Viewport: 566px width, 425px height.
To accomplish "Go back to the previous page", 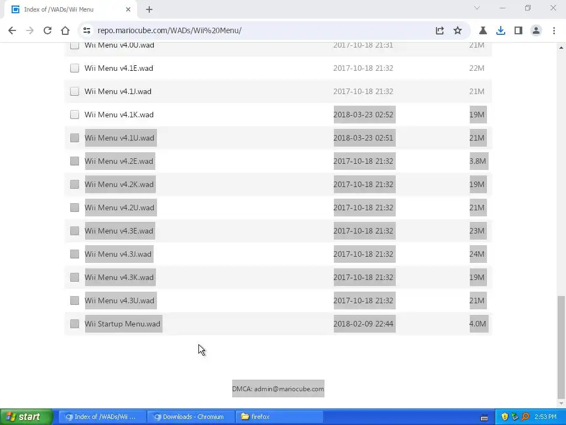I will 12,30.
